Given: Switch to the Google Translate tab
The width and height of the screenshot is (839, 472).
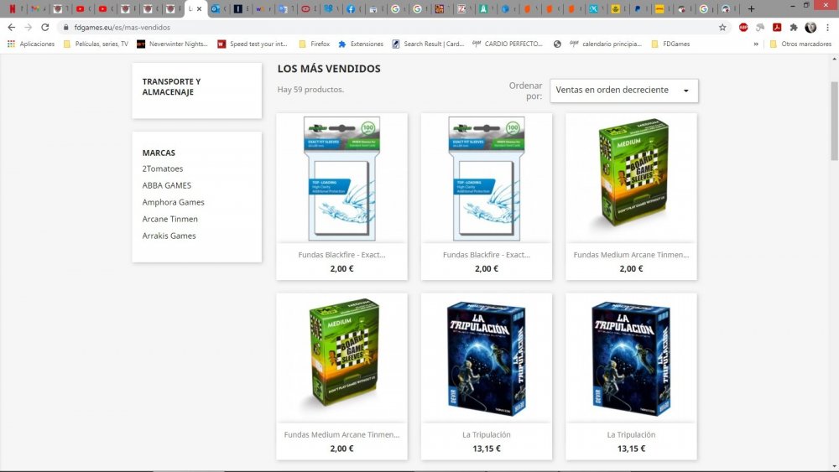Looking at the screenshot, I should (283, 8).
